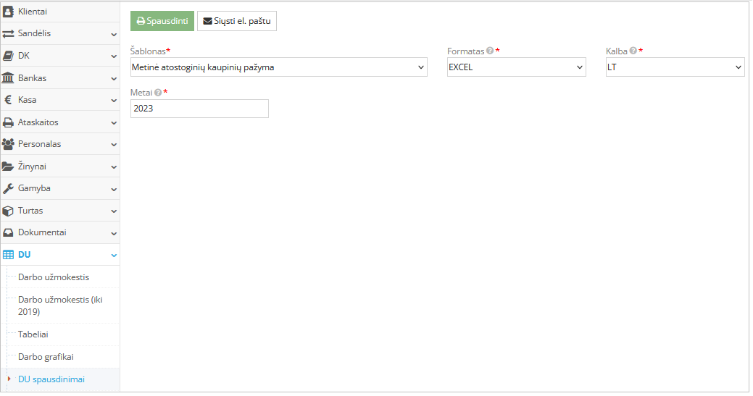Click the Personalas people icon
Image resolution: width=753 pixels, height=396 pixels.
[x=9, y=144]
